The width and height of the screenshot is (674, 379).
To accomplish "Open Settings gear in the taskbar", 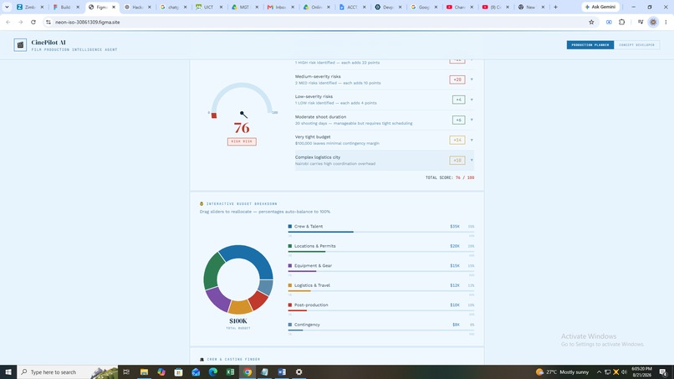I will [x=299, y=372].
